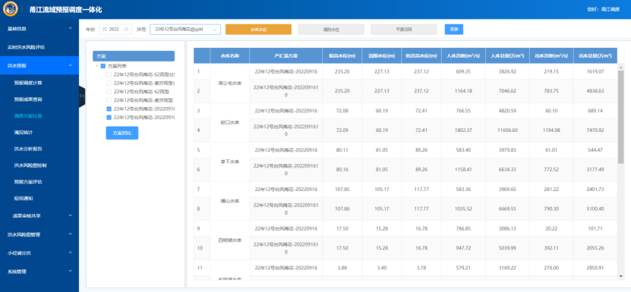This screenshot has height=292, width=631.
Task: Click the table's vertical scrollbar thumb
Action: click(621, 117)
